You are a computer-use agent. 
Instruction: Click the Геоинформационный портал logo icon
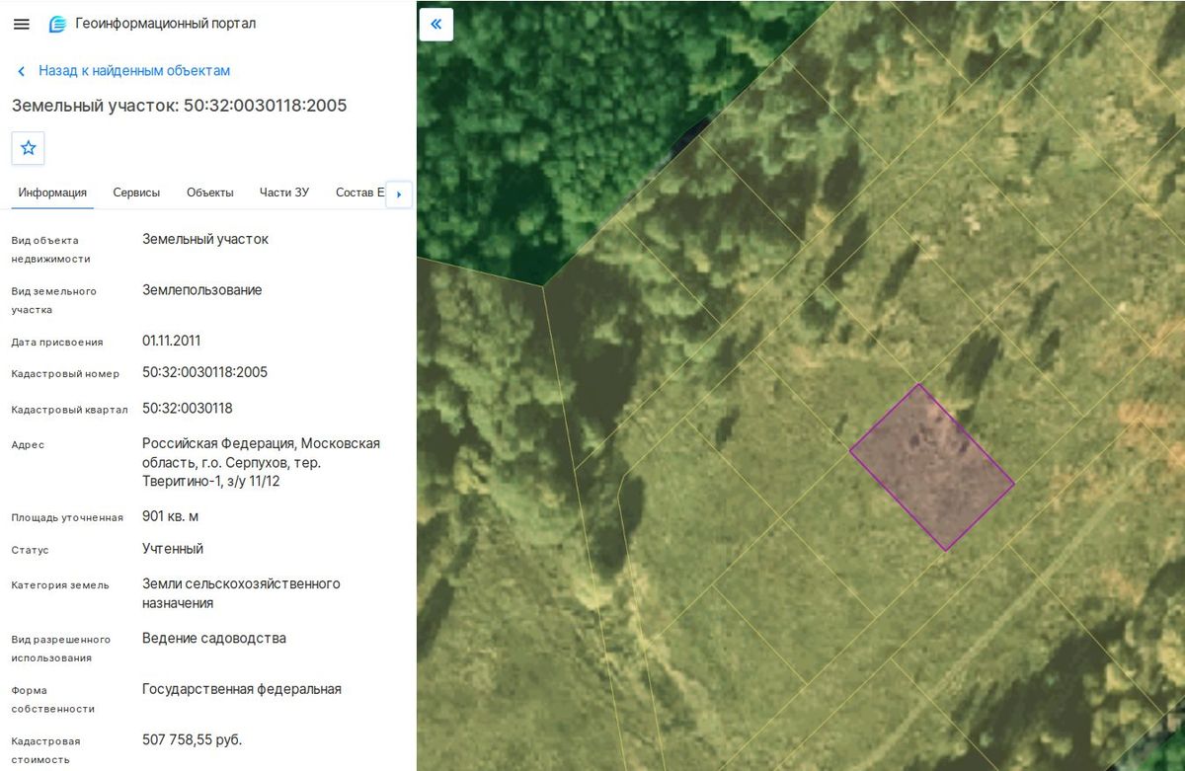(x=58, y=24)
